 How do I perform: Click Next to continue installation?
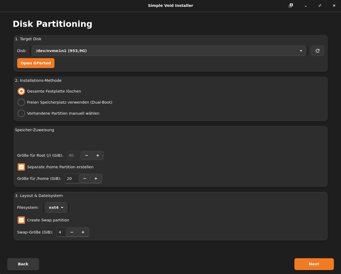(x=314, y=264)
